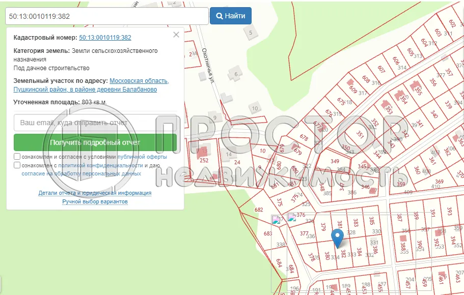Select parcel 351 on the map
The image size is (464, 295).
click(360, 135)
